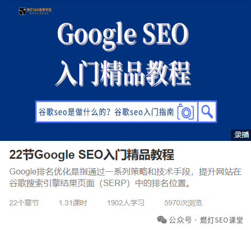Click the 谷歌seo入门指南 text in the search bar

(x=144, y=112)
